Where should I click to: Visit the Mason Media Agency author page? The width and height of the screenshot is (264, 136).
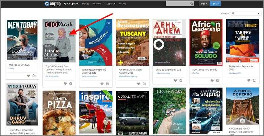pos(128,76)
